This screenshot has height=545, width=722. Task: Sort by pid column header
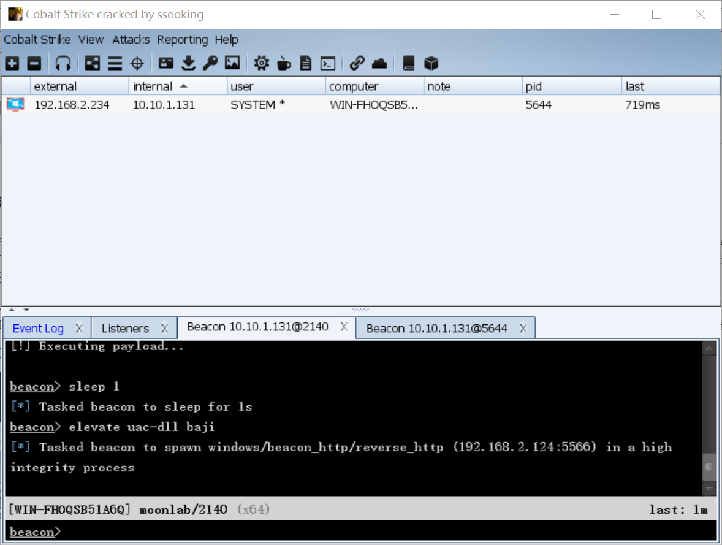[x=571, y=86]
